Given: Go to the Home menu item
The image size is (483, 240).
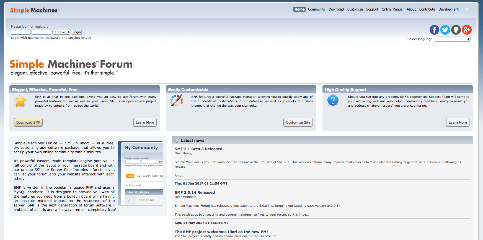Looking at the screenshot, I should point(299,9).
